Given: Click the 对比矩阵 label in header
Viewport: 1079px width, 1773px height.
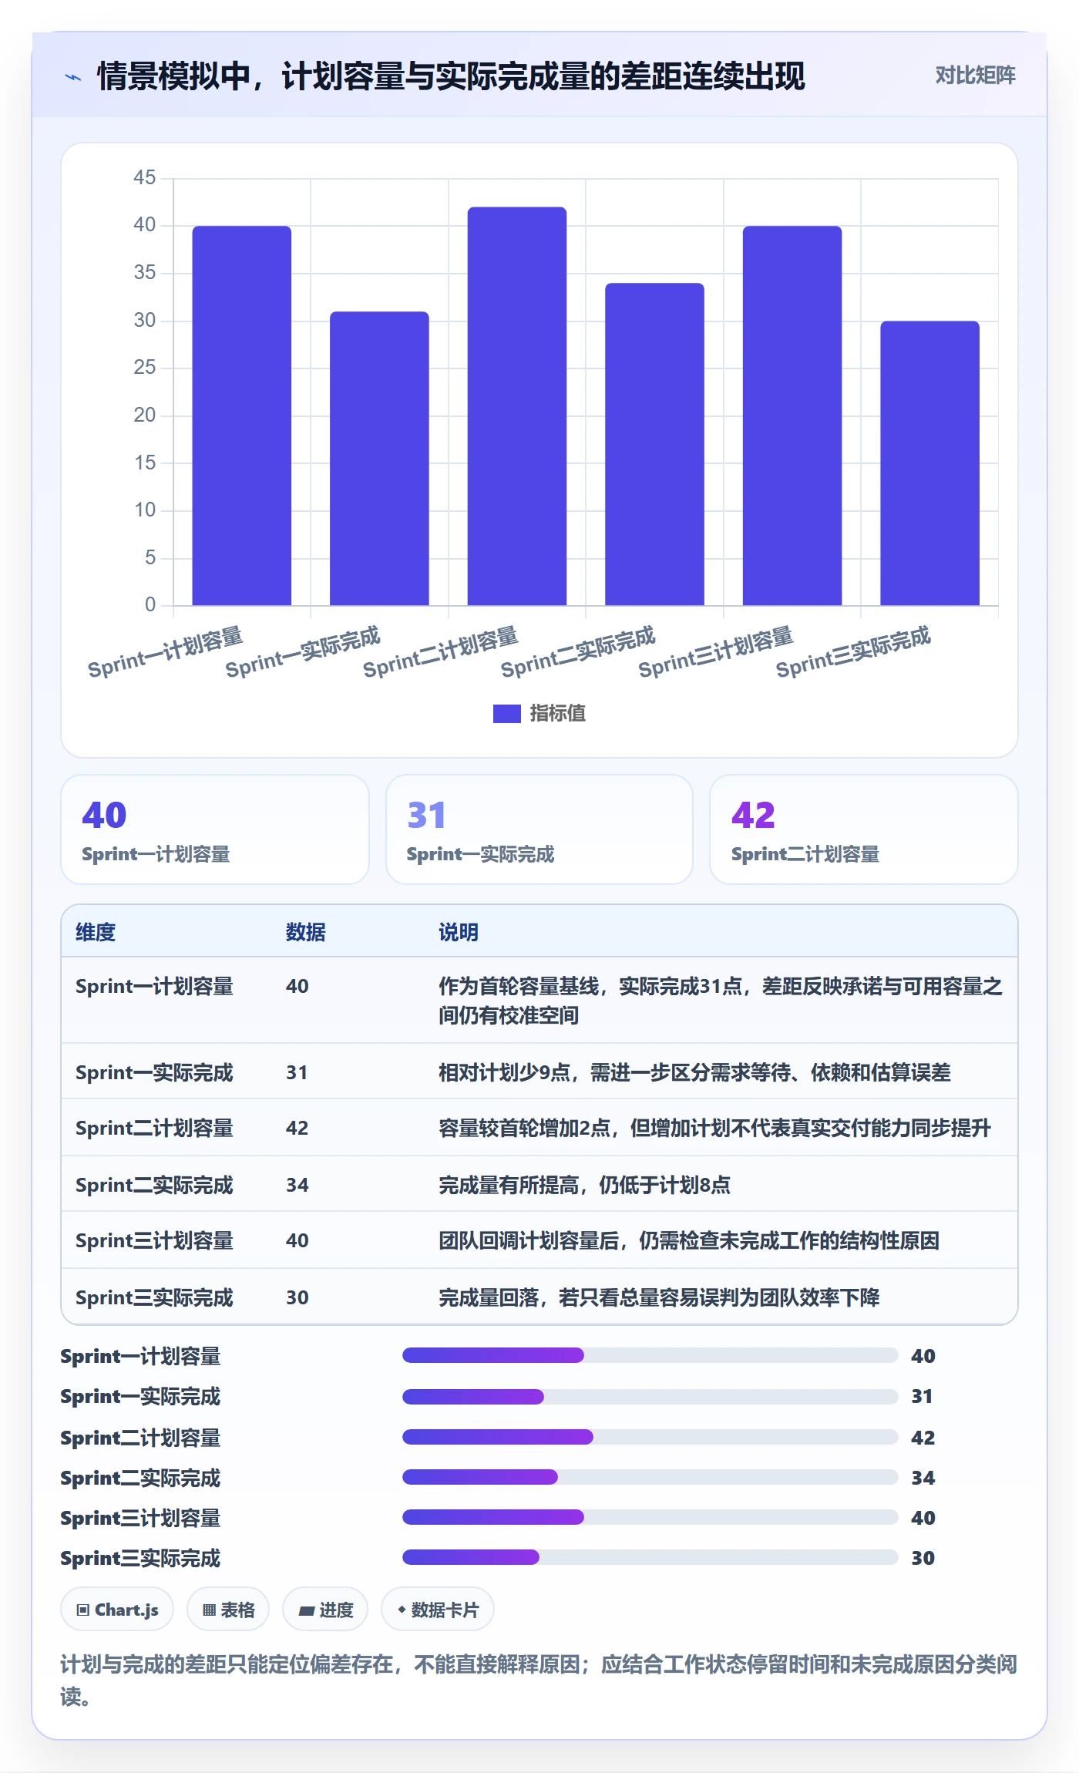Looking at the screenshot, I should pyautogui.click(x=975, y=75).
